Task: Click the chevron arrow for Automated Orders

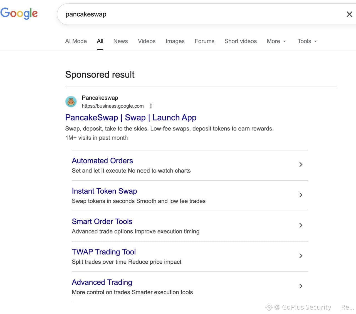Action: point(301,164)
